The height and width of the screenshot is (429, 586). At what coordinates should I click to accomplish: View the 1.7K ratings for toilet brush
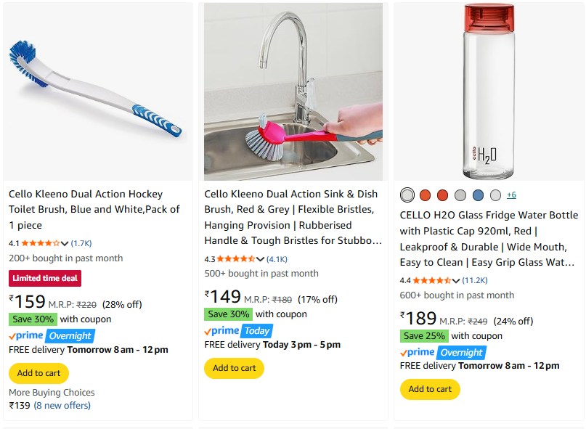81,243
